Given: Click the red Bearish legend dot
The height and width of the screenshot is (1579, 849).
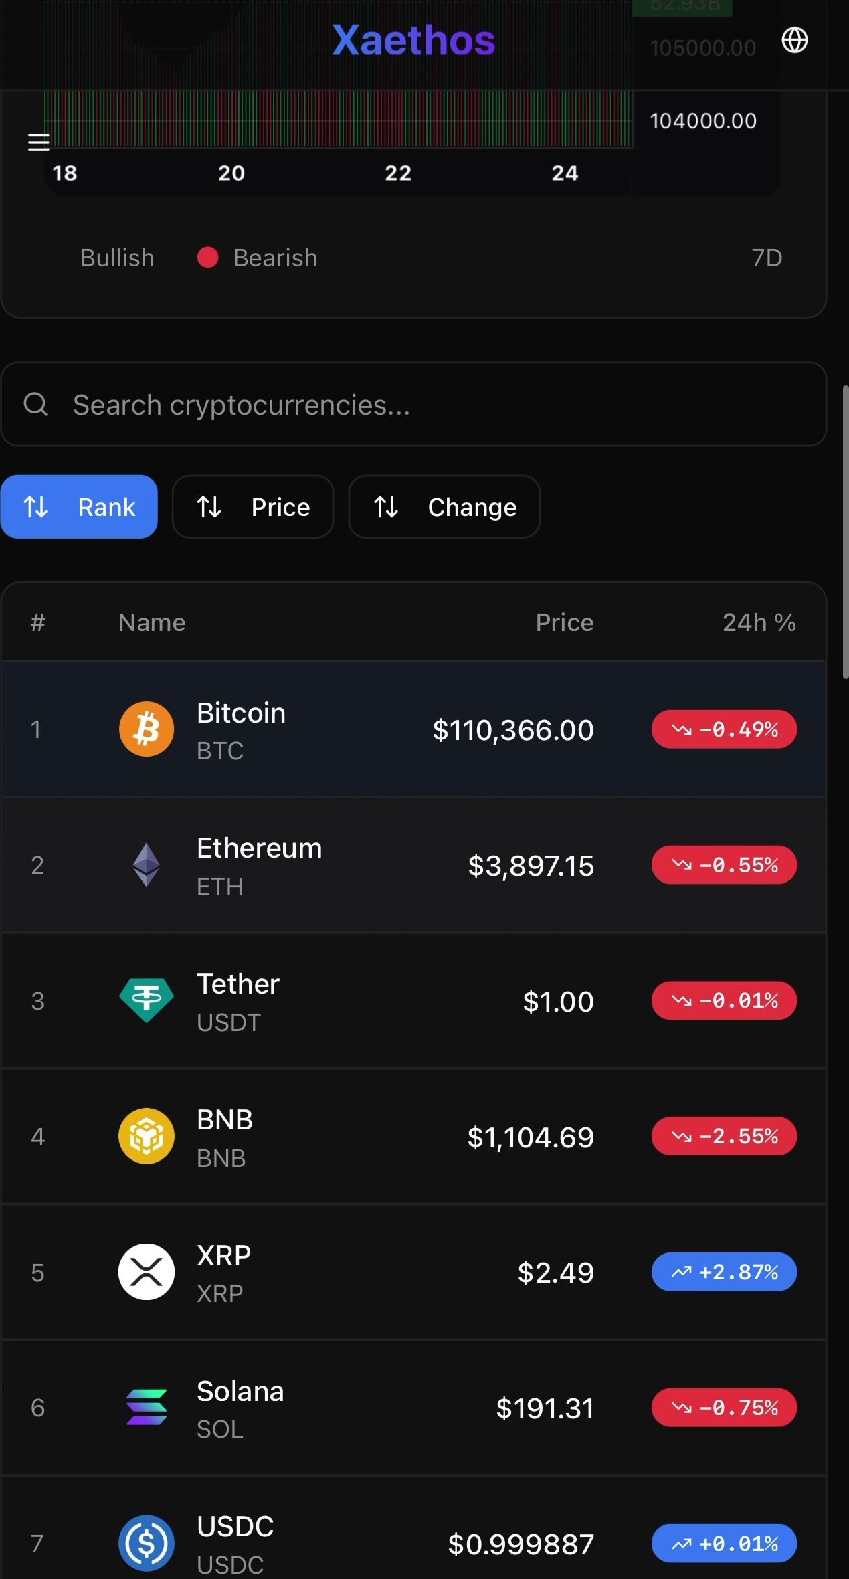Looking at the screenshot, I should point(207,258).
